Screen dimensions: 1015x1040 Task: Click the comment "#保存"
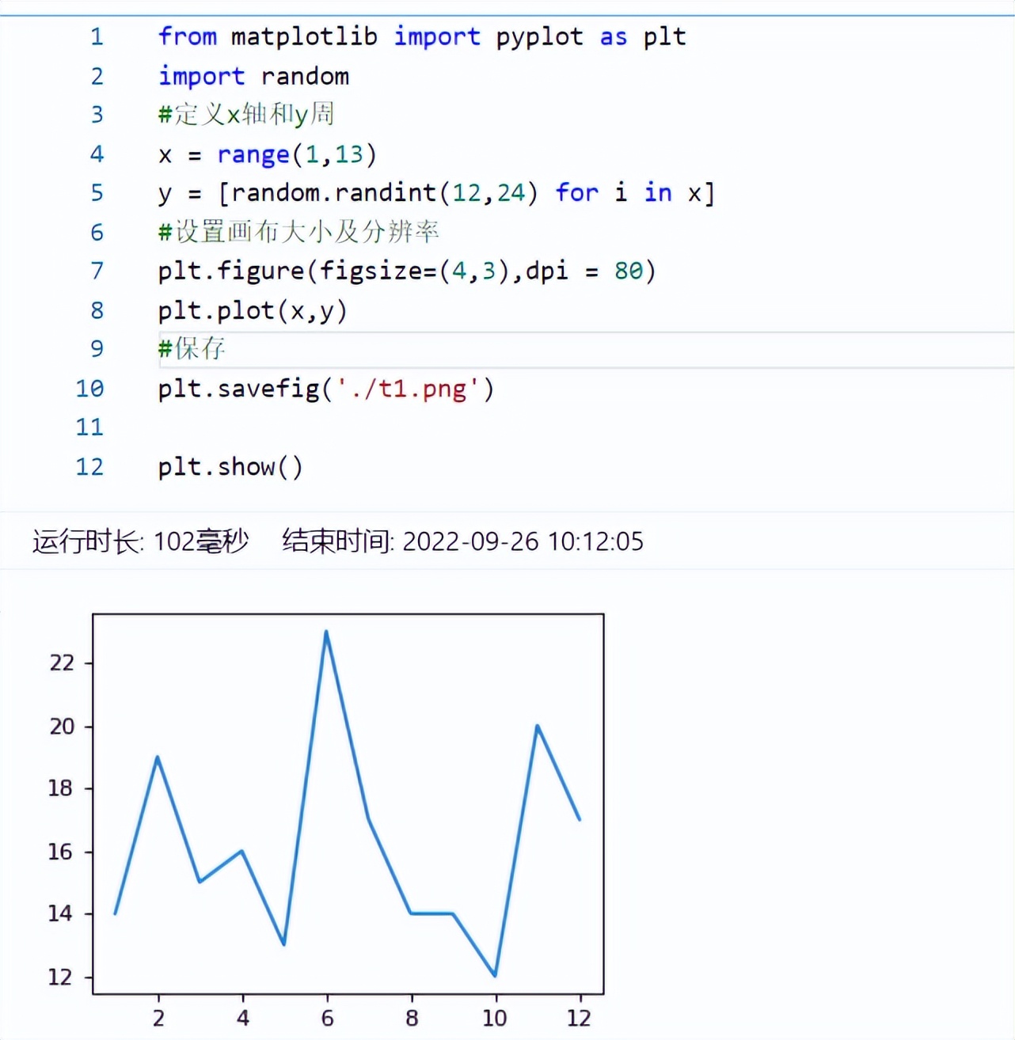(192, 349)
